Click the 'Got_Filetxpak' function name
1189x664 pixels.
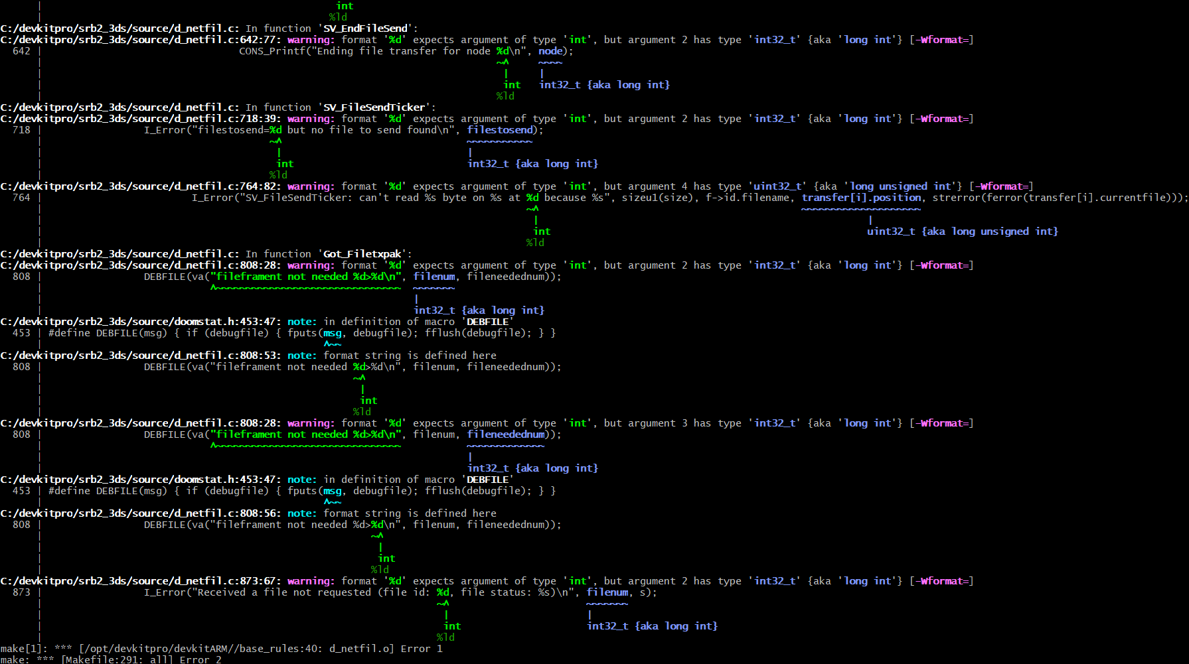tap(362, 254)
